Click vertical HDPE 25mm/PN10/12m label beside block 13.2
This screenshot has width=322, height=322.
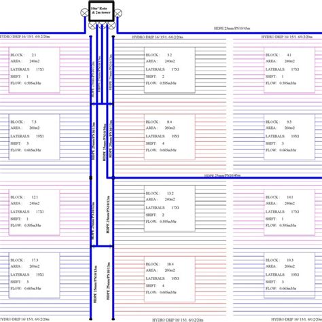click(x=108, y=215)
